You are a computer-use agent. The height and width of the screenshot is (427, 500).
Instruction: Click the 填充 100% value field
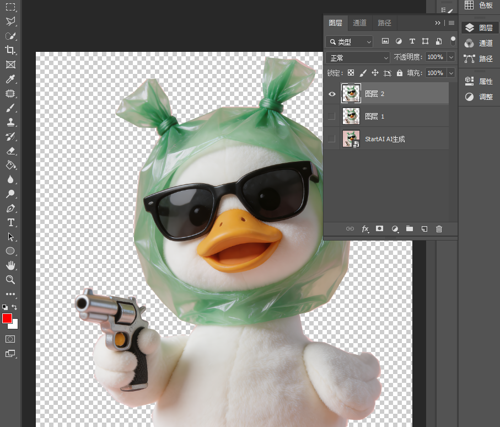436,73
